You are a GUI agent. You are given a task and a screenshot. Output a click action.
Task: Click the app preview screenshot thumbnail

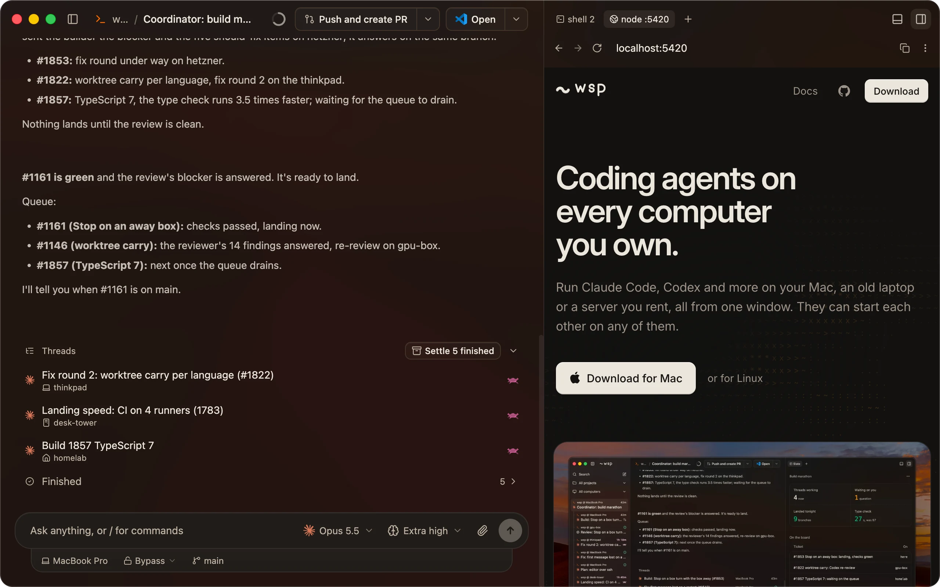tap(742, 514)
